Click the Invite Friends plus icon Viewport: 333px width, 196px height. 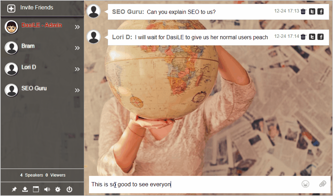point(11,9)
